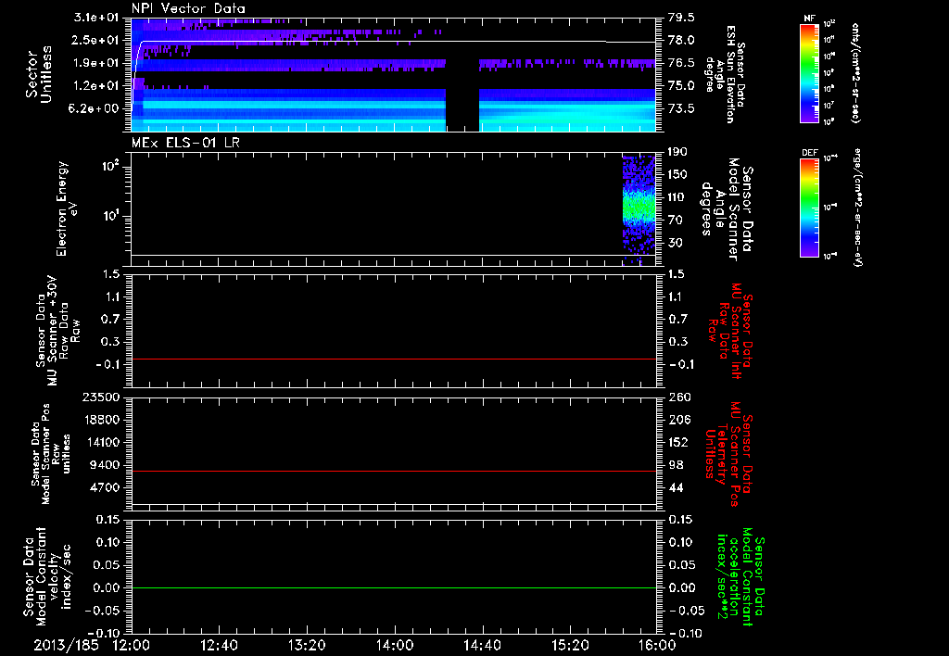The width and height of the screenshot is (949, 656).
Task: Click the 98 telemetry tick value
Action: (x=676, y=465)
